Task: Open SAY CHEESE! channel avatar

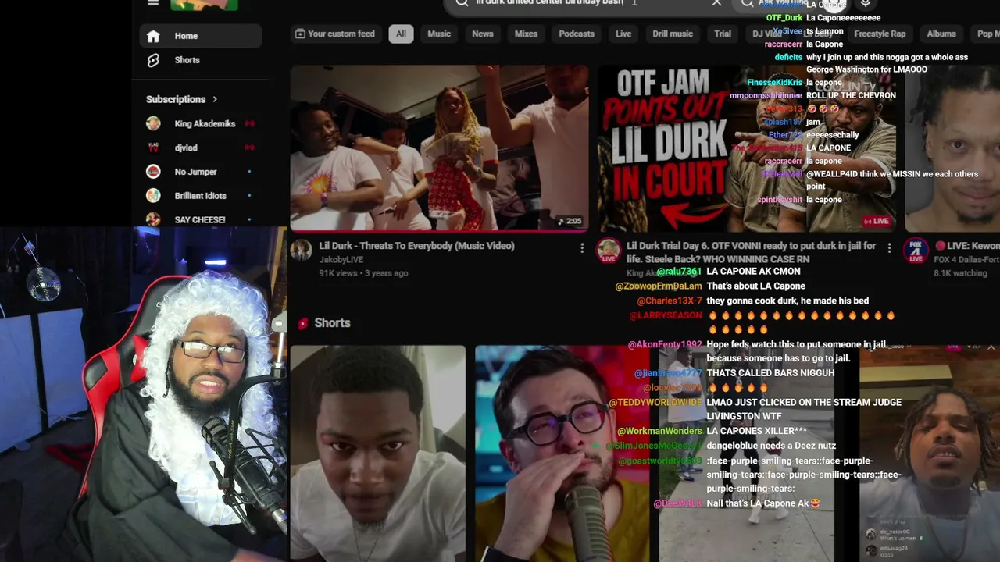Action: 153,219
